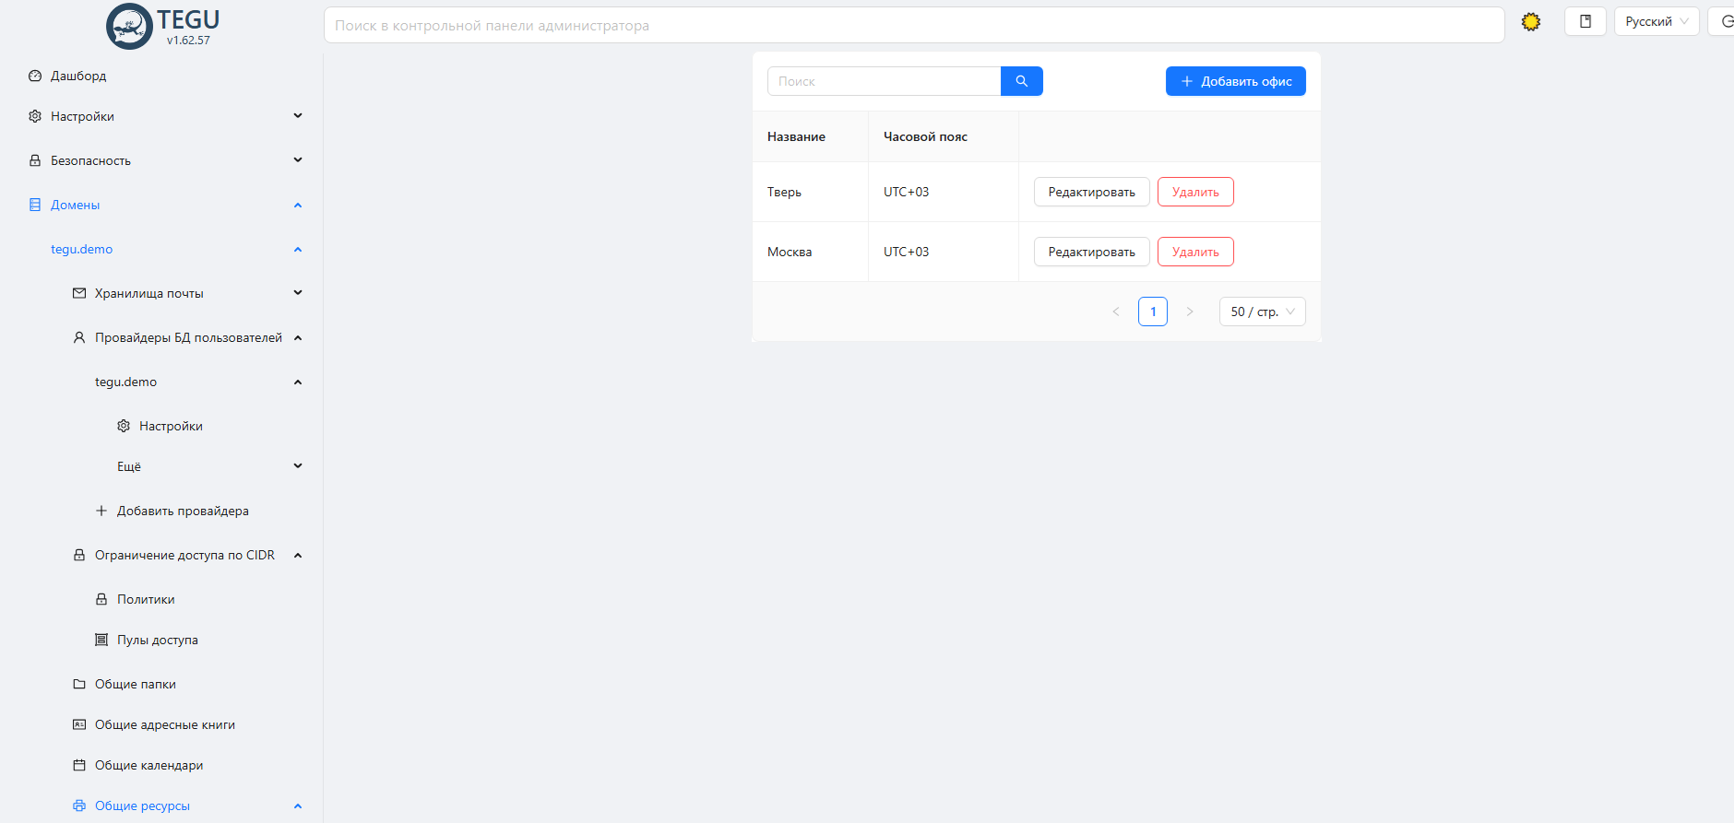Expand the Безопасность menu section
The width and height of the screenshot is (1734, 823).
(x=90, y=160)
